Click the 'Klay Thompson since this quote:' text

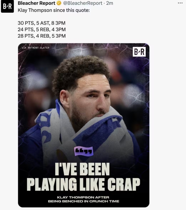point(54,10)
